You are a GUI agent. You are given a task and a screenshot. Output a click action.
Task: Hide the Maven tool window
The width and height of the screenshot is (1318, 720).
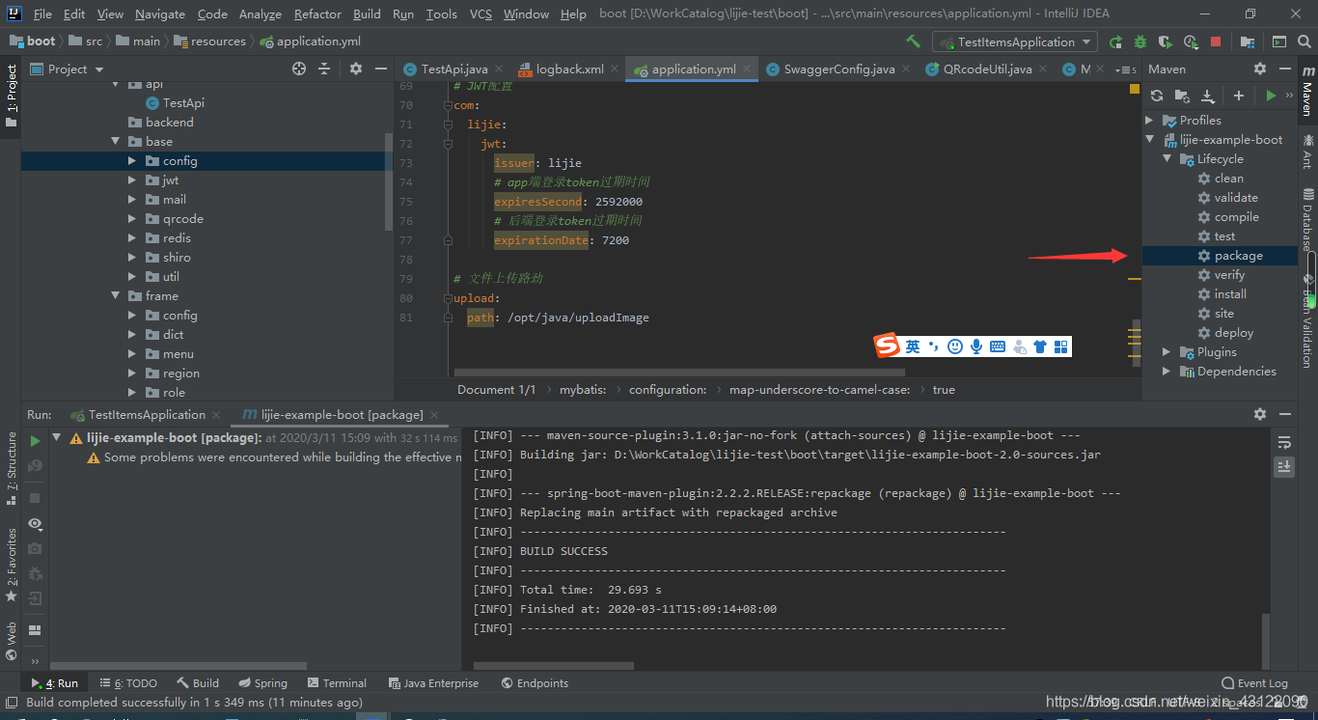click(1284, 69)
